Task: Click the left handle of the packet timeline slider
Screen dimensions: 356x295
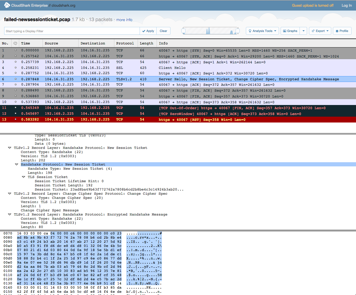Action: pos(183,31)
